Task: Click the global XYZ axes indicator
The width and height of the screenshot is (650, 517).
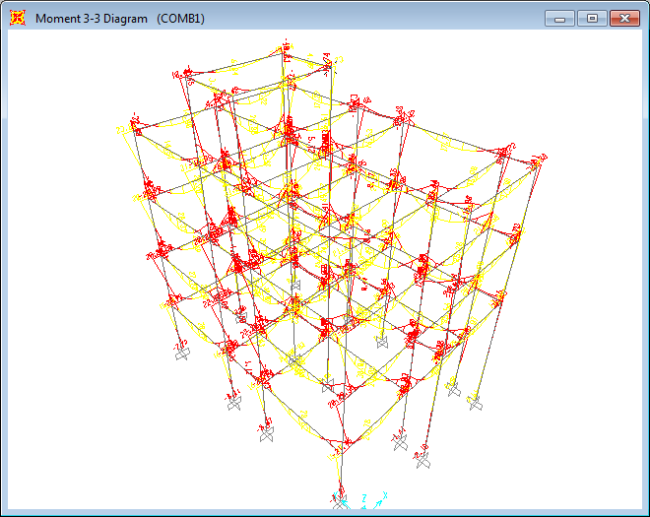Action: coord(370,501)
